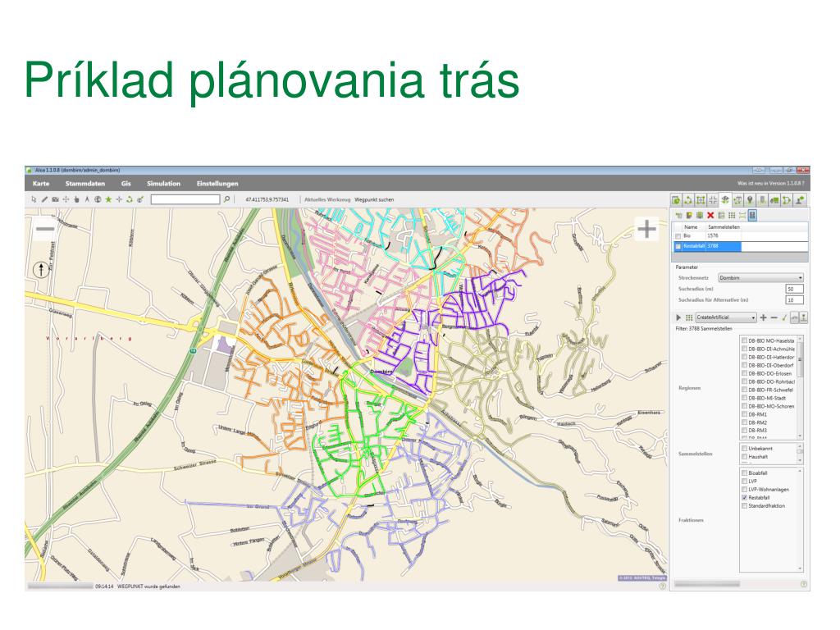Click the down arrow of the Regionen list scrollbar
This screenshot has width=840, height=630.
pyautogui.click(x=801, y=436)
